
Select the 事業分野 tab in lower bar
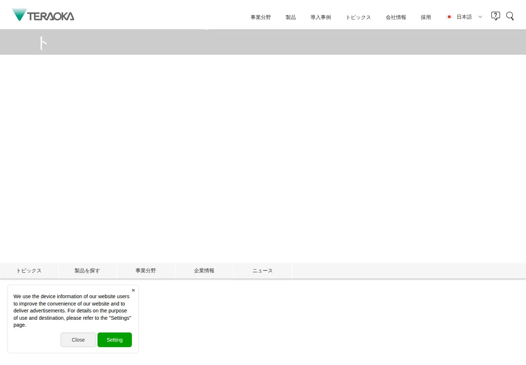(146, 270)
